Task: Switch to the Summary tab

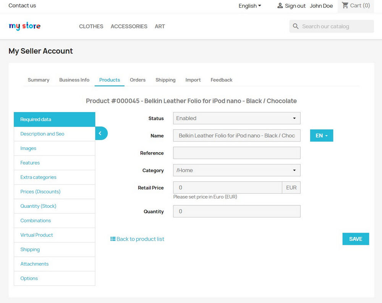Action: [x=39, y=80]
